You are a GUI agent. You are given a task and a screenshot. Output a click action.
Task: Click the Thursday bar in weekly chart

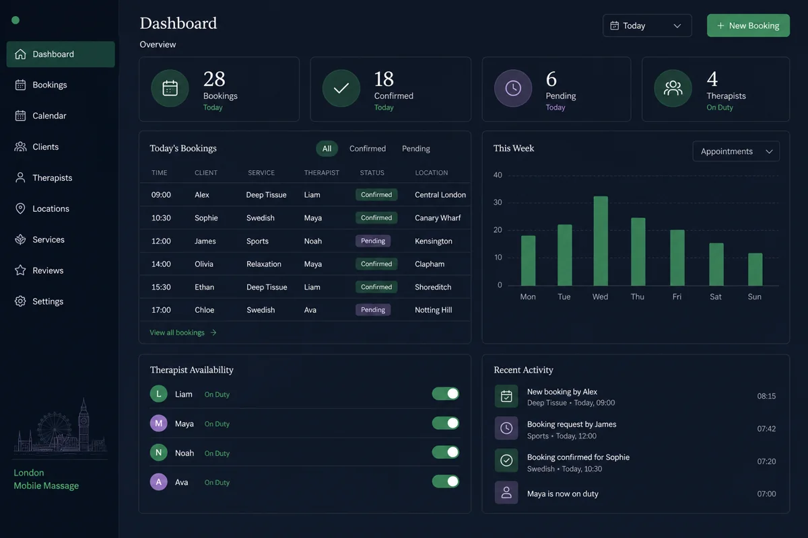pos(638,252)
